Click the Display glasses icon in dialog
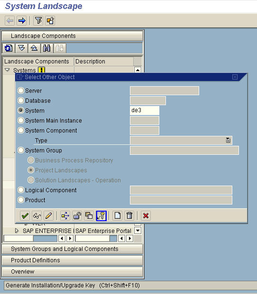Screen dimensions: 257x294 coord(37,215)
